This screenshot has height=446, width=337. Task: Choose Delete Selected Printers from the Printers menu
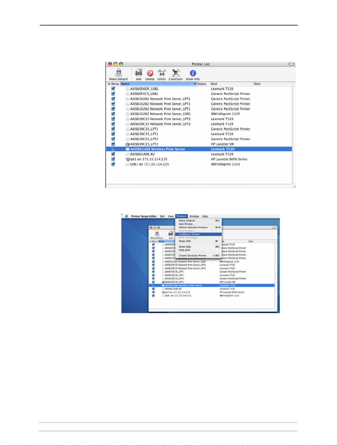tap(198, 227)
